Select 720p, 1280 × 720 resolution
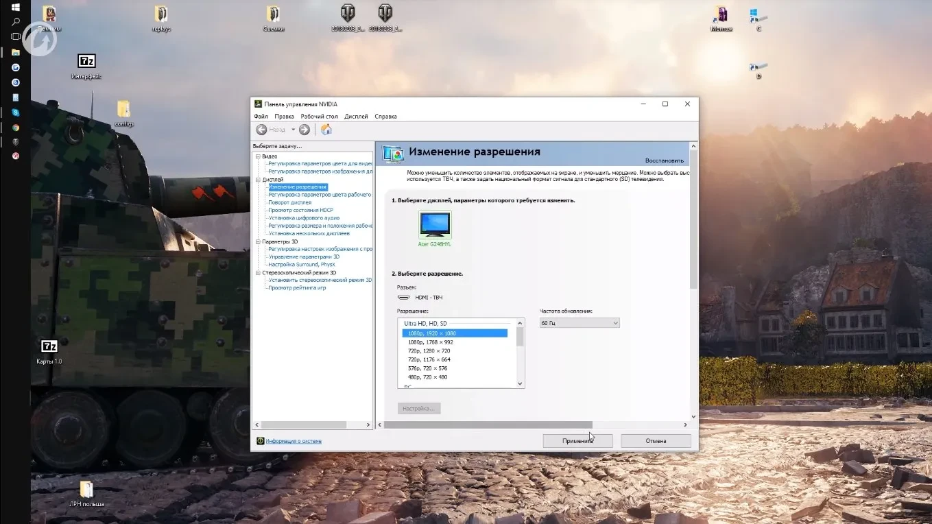Viewport: 932px width, 524px height. pyautogui.click(x=429, y=350)
